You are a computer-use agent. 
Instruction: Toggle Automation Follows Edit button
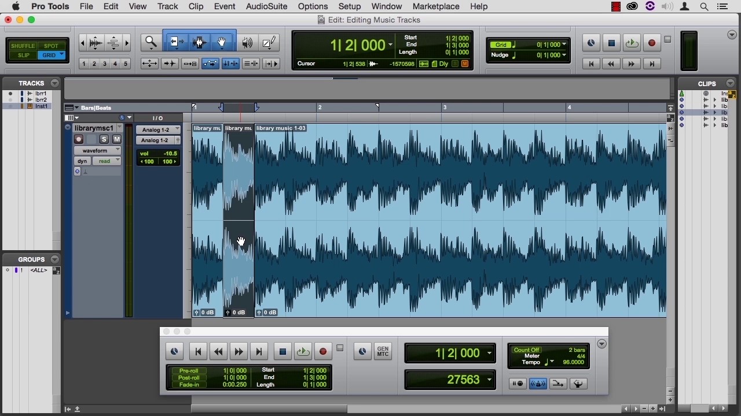(x=210, y=64)
